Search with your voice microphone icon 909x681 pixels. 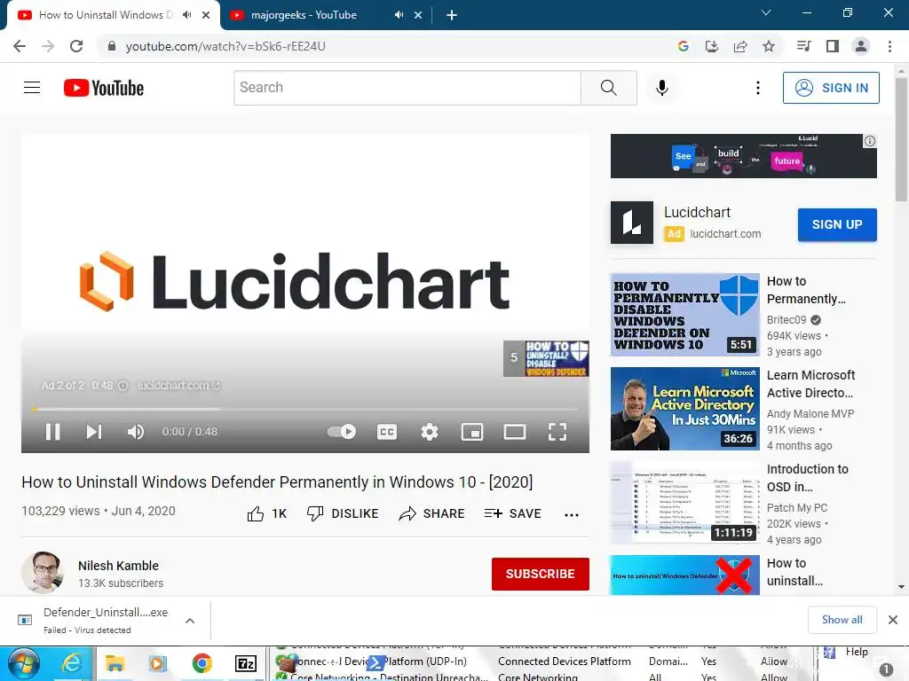(x=662, y=88)
